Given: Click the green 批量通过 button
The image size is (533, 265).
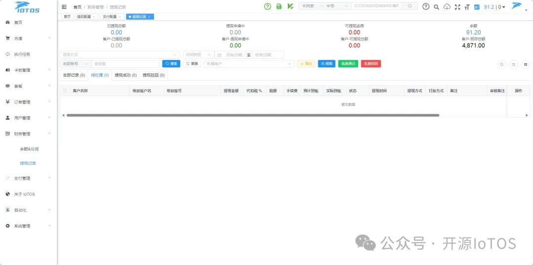Looking at the screenshot, I should tap(348, 64).
